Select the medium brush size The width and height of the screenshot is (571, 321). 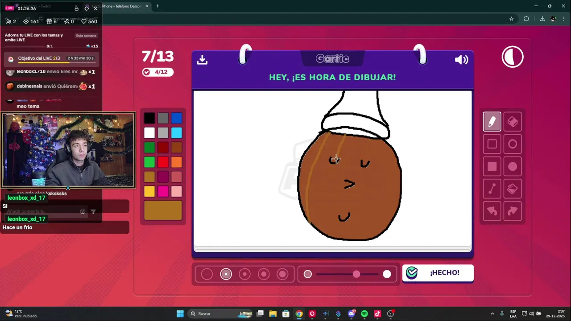point(244,274)
